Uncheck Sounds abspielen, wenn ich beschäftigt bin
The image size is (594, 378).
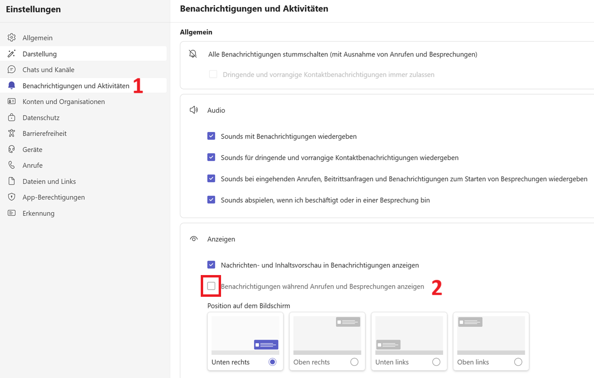211,200
